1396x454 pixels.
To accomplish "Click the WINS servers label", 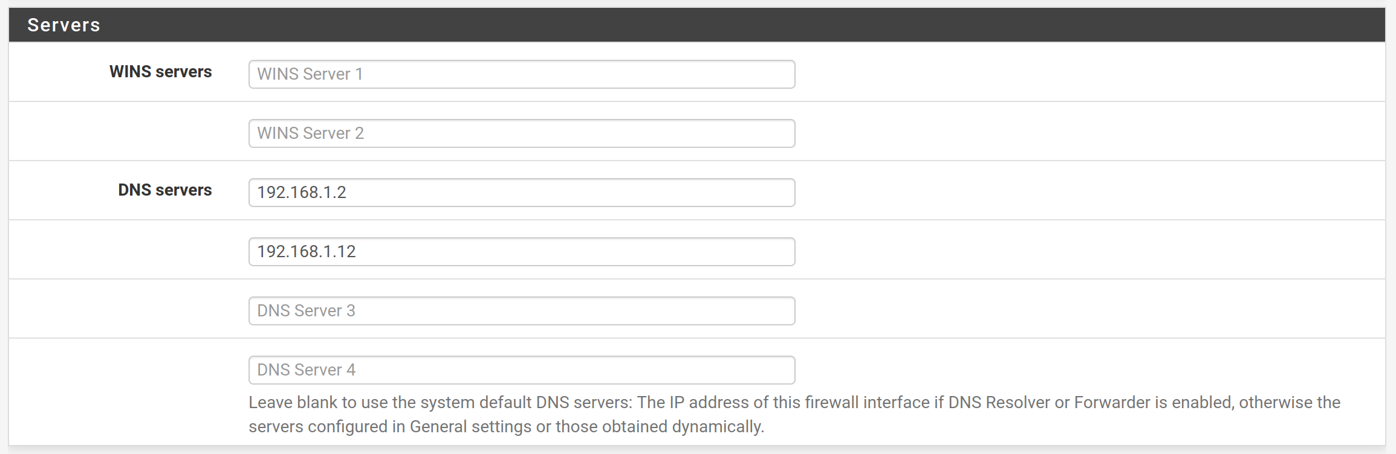I will (x=160, y=72).
